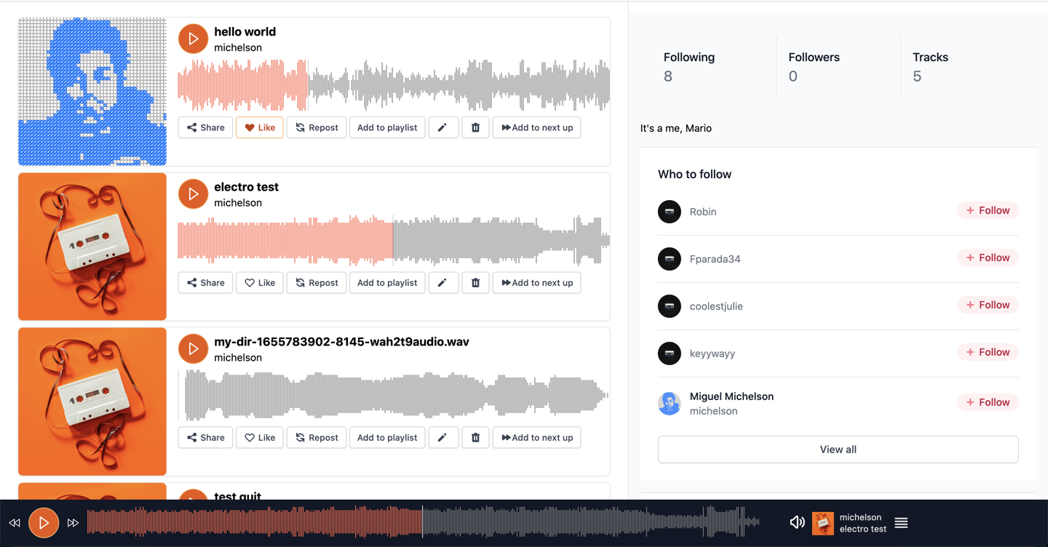Skip to next track in player
1048x547 pixels.
click(x=73, y=523)
